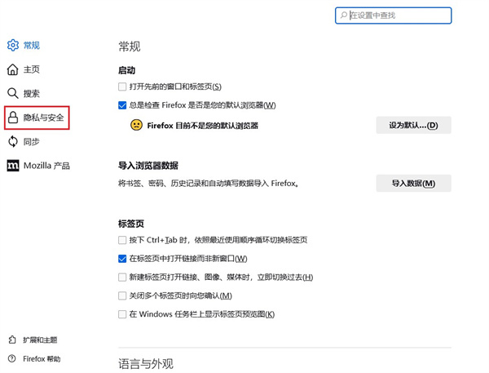Click the 导入数据 button
This screenshot has width=489, height=373.
(413, 183)
